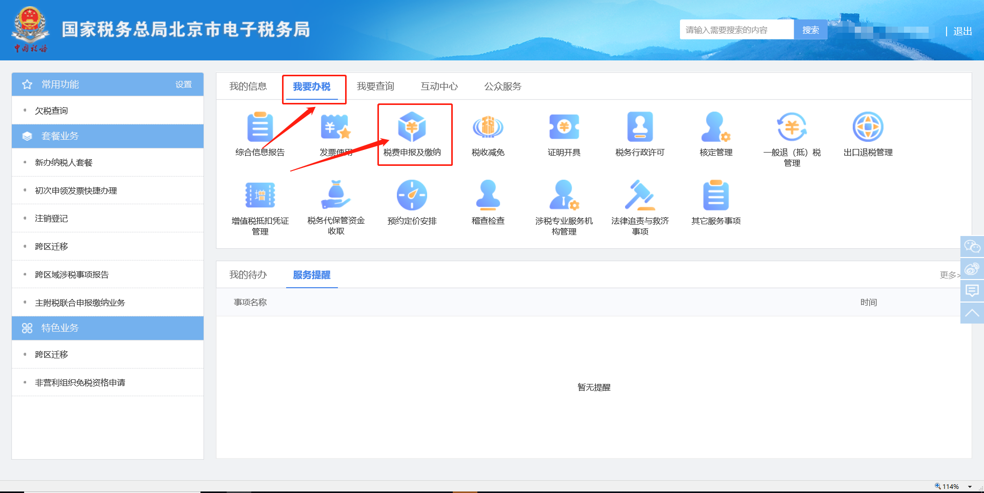984x493 pixels.
Task: Click the back-to-top arrow icon
Action: point(972,313)
